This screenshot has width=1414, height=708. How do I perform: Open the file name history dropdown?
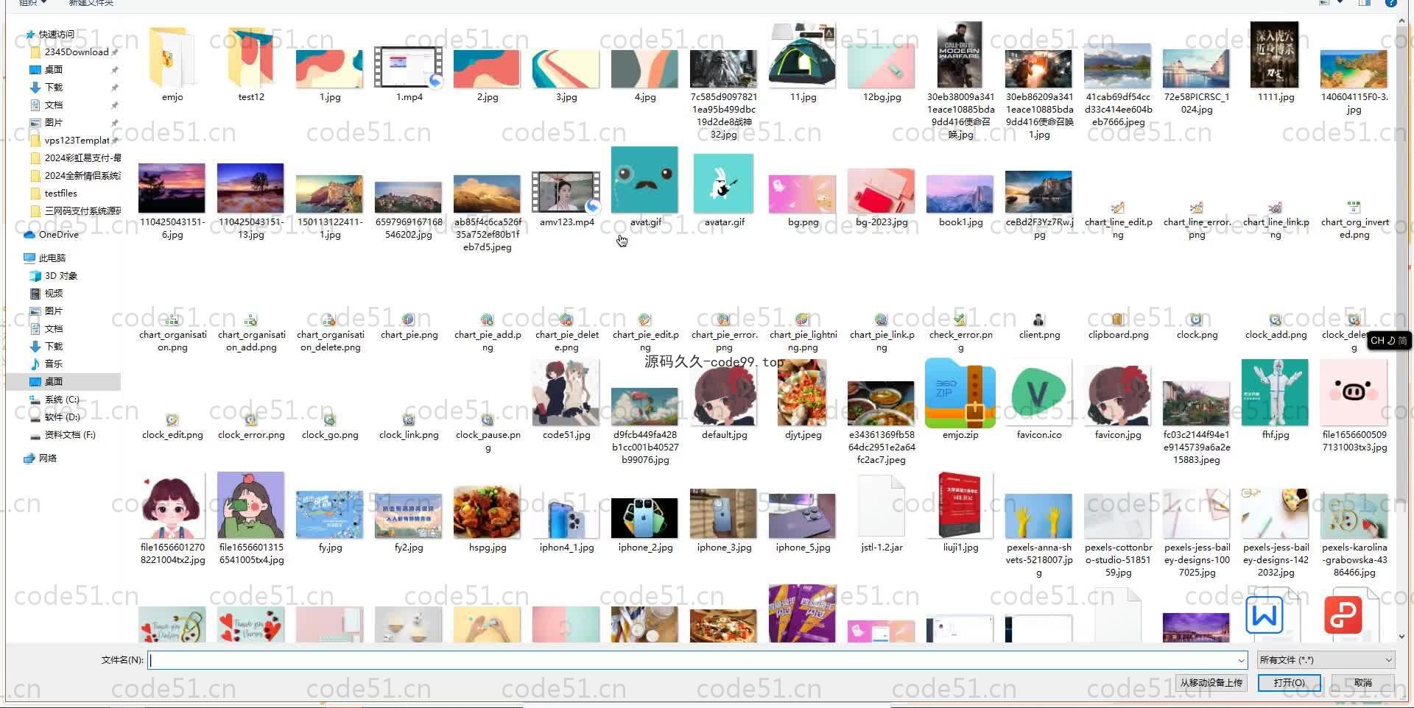[x=1241, y=660]
